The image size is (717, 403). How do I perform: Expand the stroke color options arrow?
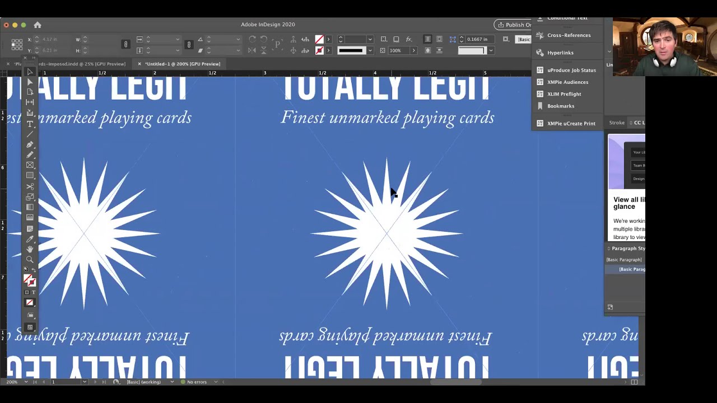(x=328, y=50)
